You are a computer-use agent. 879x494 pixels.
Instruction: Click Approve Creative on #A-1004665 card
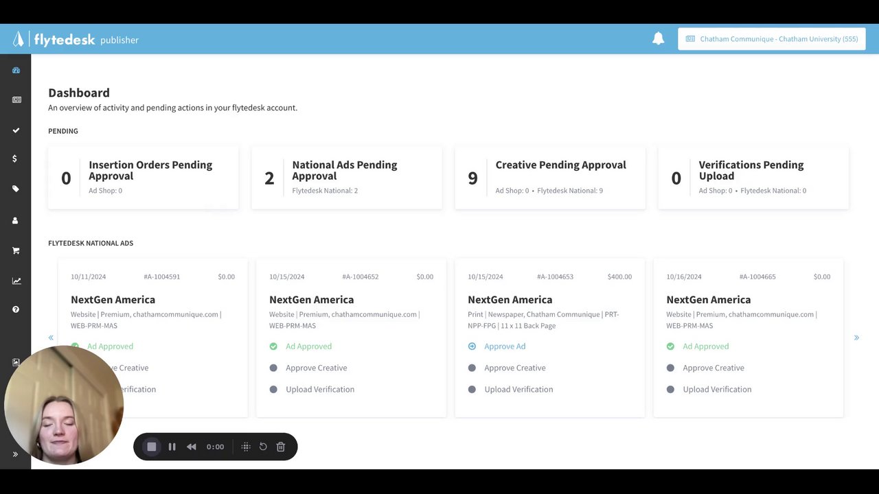point(713,368)
